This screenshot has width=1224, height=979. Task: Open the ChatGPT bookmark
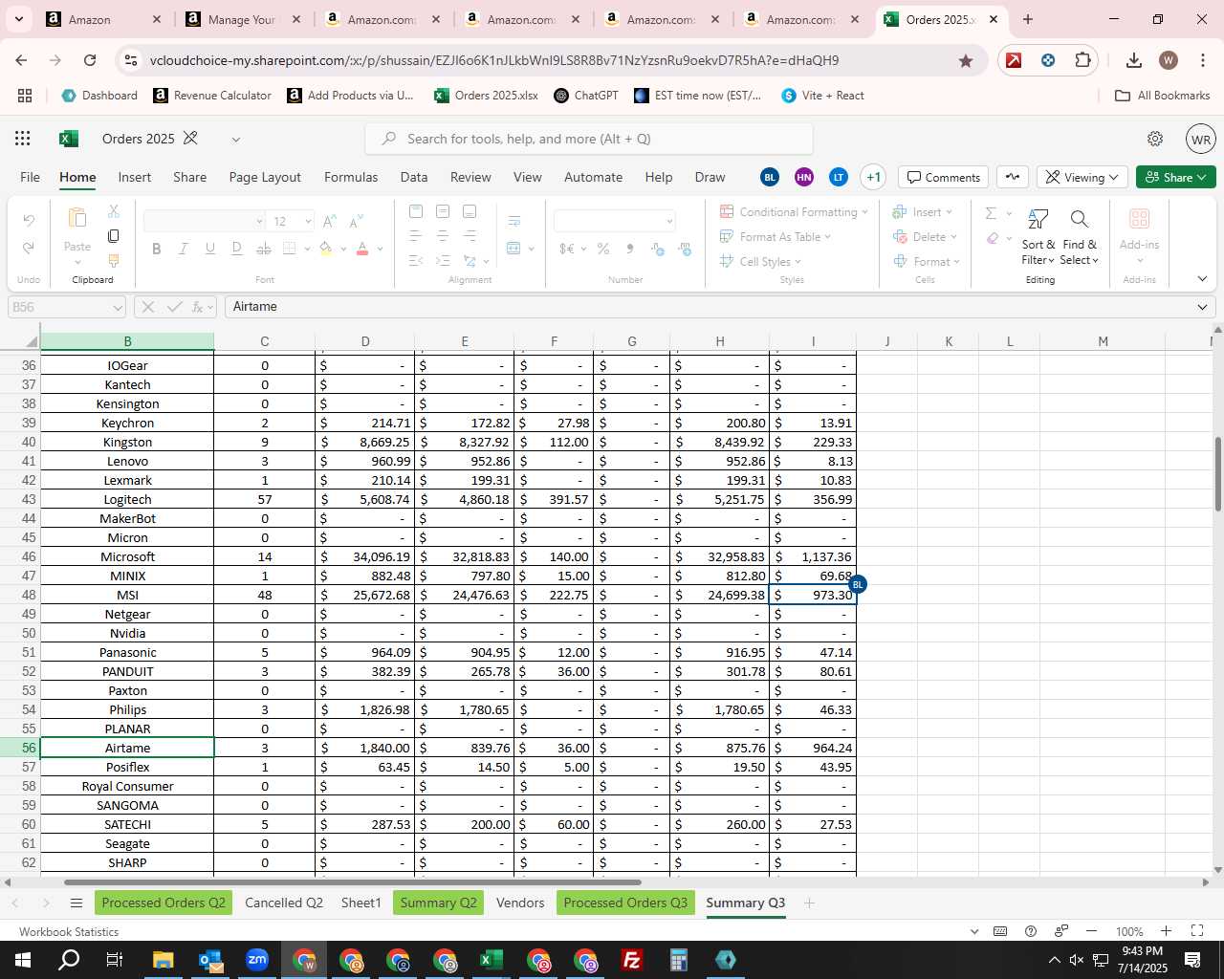coord(586,96)
